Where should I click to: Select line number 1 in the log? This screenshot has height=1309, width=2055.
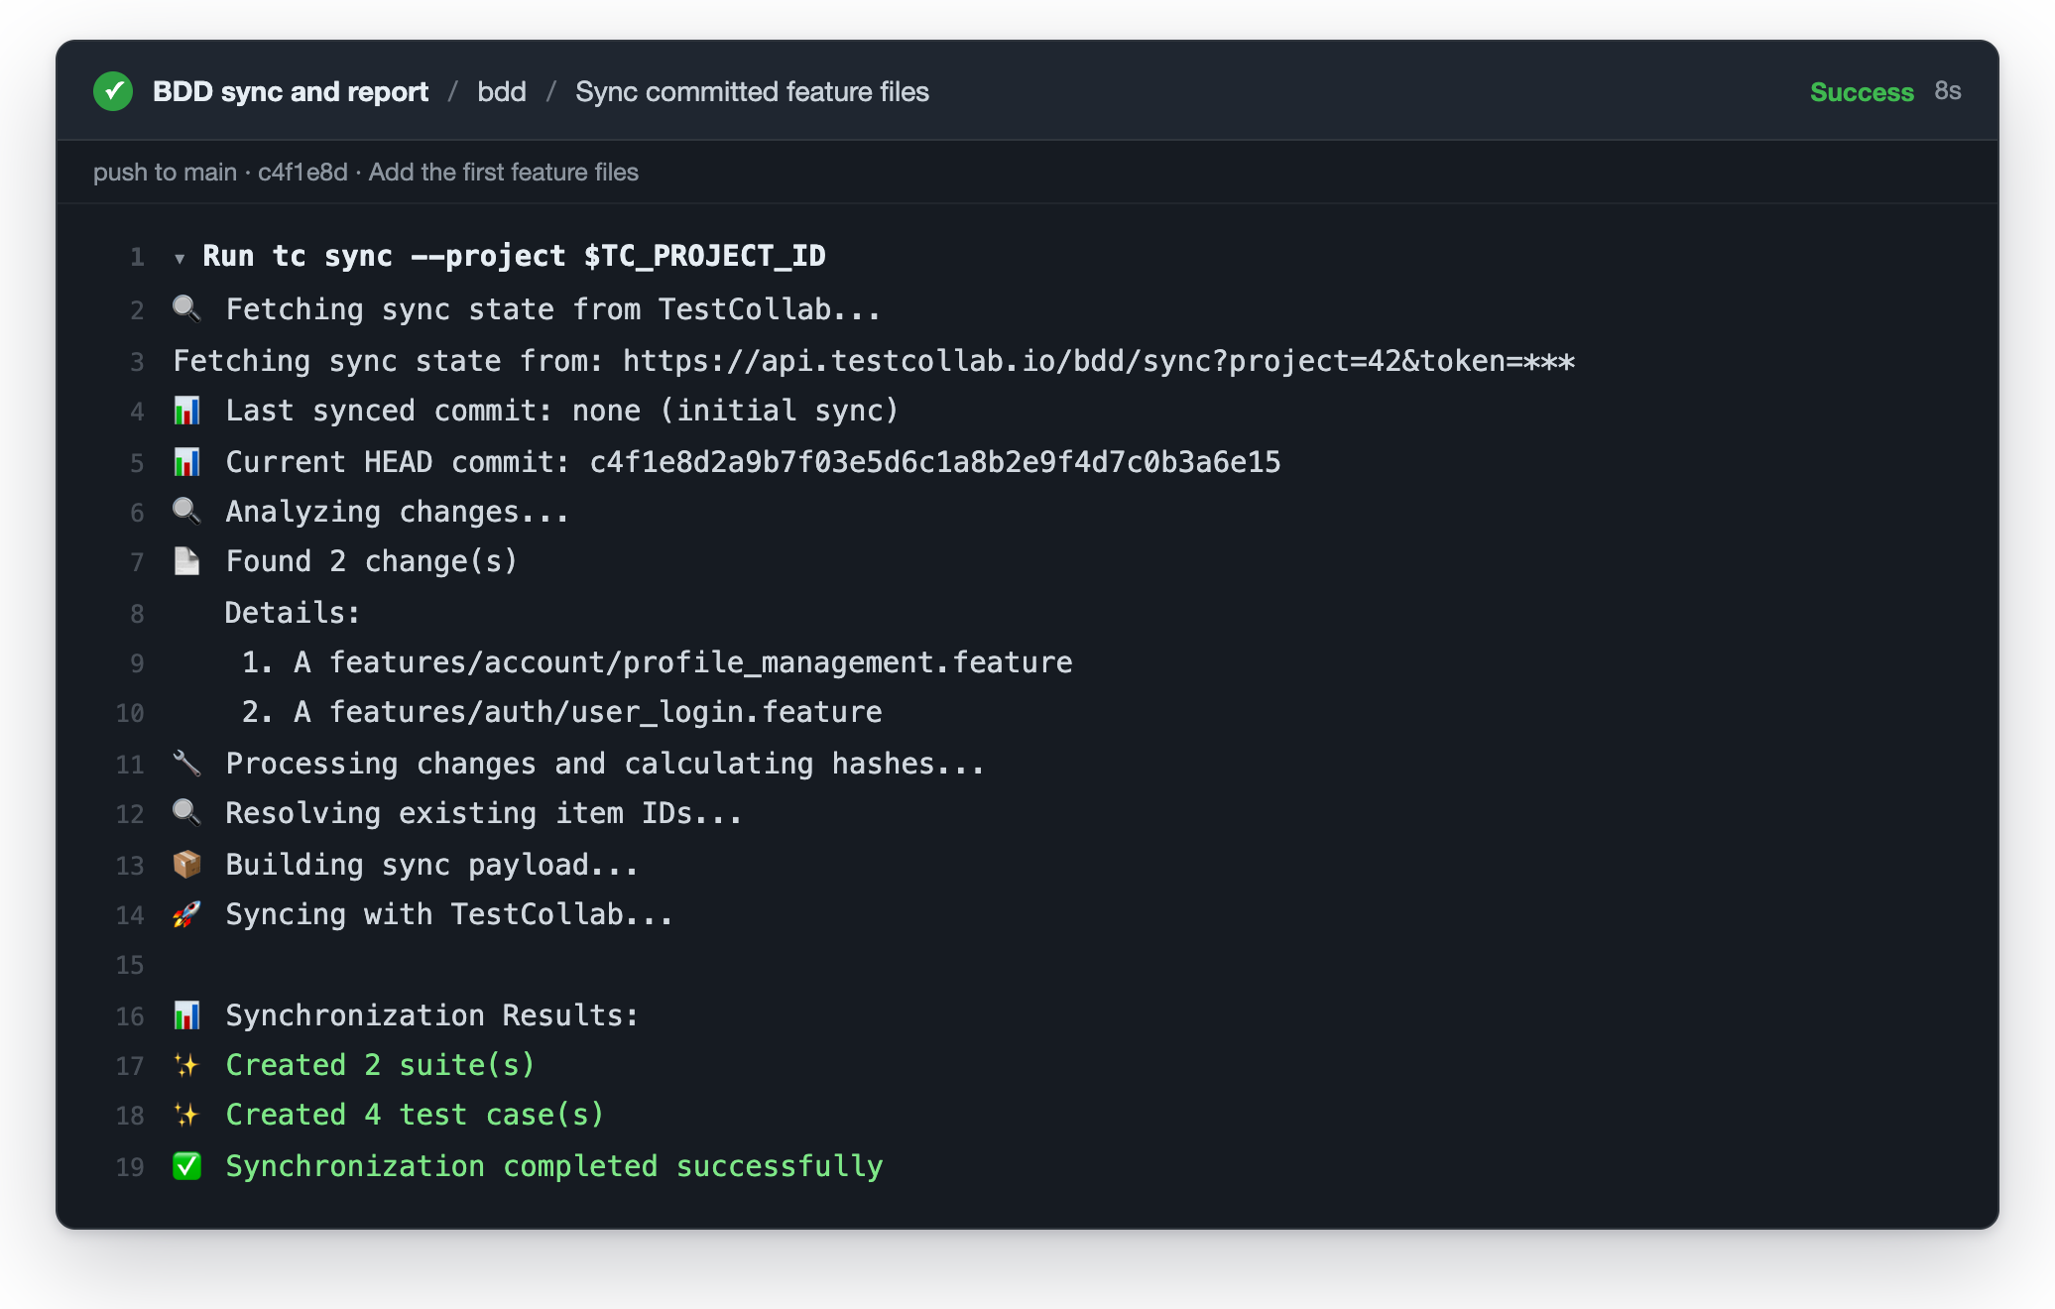point(137,257)
